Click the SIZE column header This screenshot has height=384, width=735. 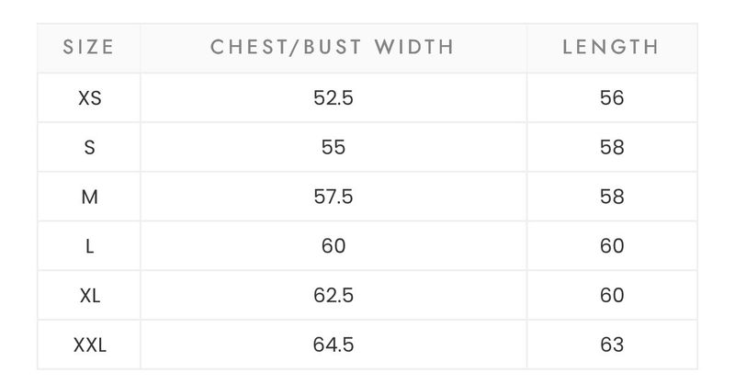[88, 48]
